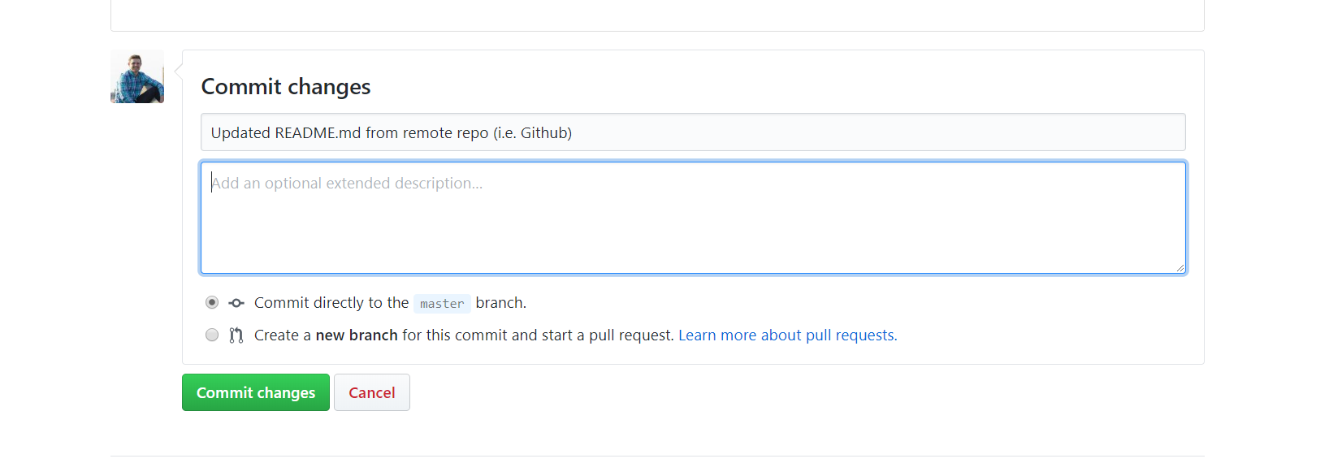Image resolution: width=1342 pixels, height=476 pixels.
Task: Click the Commit changes heading
Action: point(286,87)
